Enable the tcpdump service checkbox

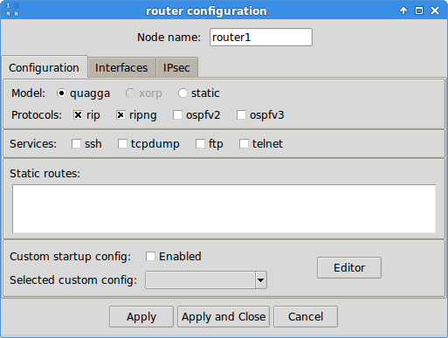pos(122,144)
